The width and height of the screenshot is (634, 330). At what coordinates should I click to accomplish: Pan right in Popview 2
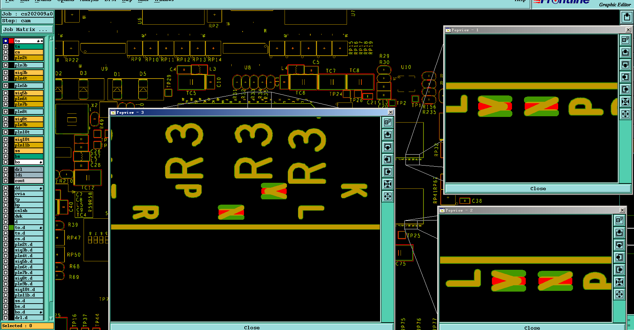coord(619,269)
